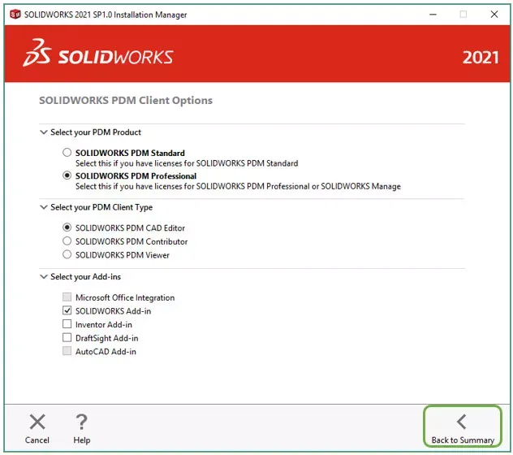513x455 pixels.
Task: Enable the DraftSight Add-in checkbox
Action: tap(67, 337)
